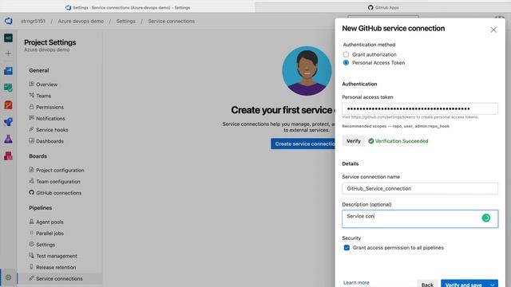Open Test management settings page
Image resolution: width=511 pixels, height=287 pixels.
(57, 256)
